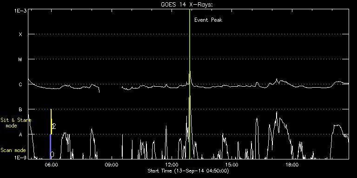Click the 1E-9 bottom axis value

(x=20, y=158)
